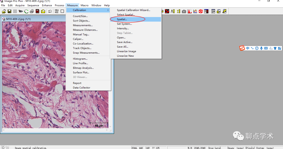Toggle the Sogou punctuation mode button
The image size is (283, 149).
252,48
